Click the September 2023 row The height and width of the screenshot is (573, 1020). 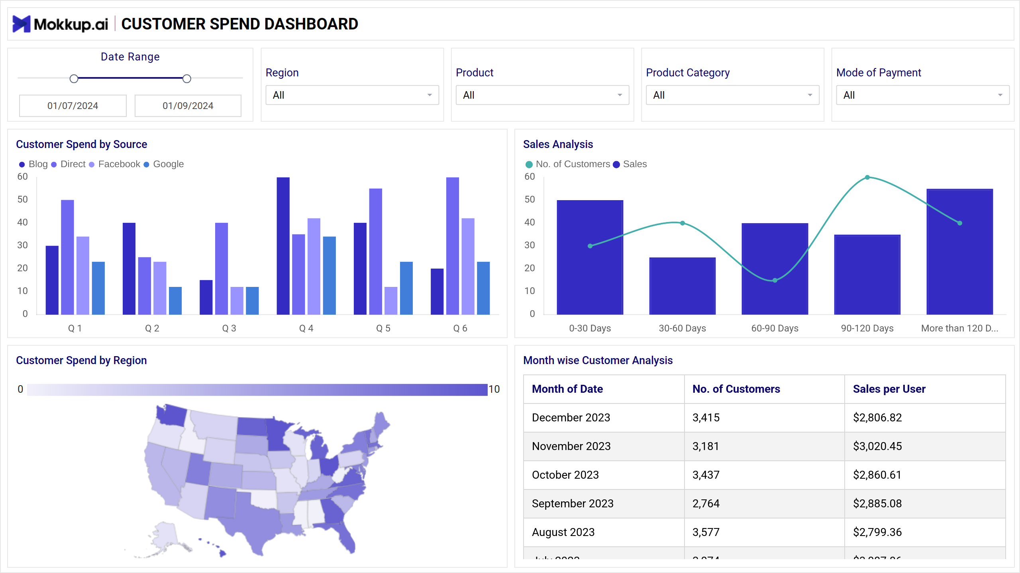[765, 504]
